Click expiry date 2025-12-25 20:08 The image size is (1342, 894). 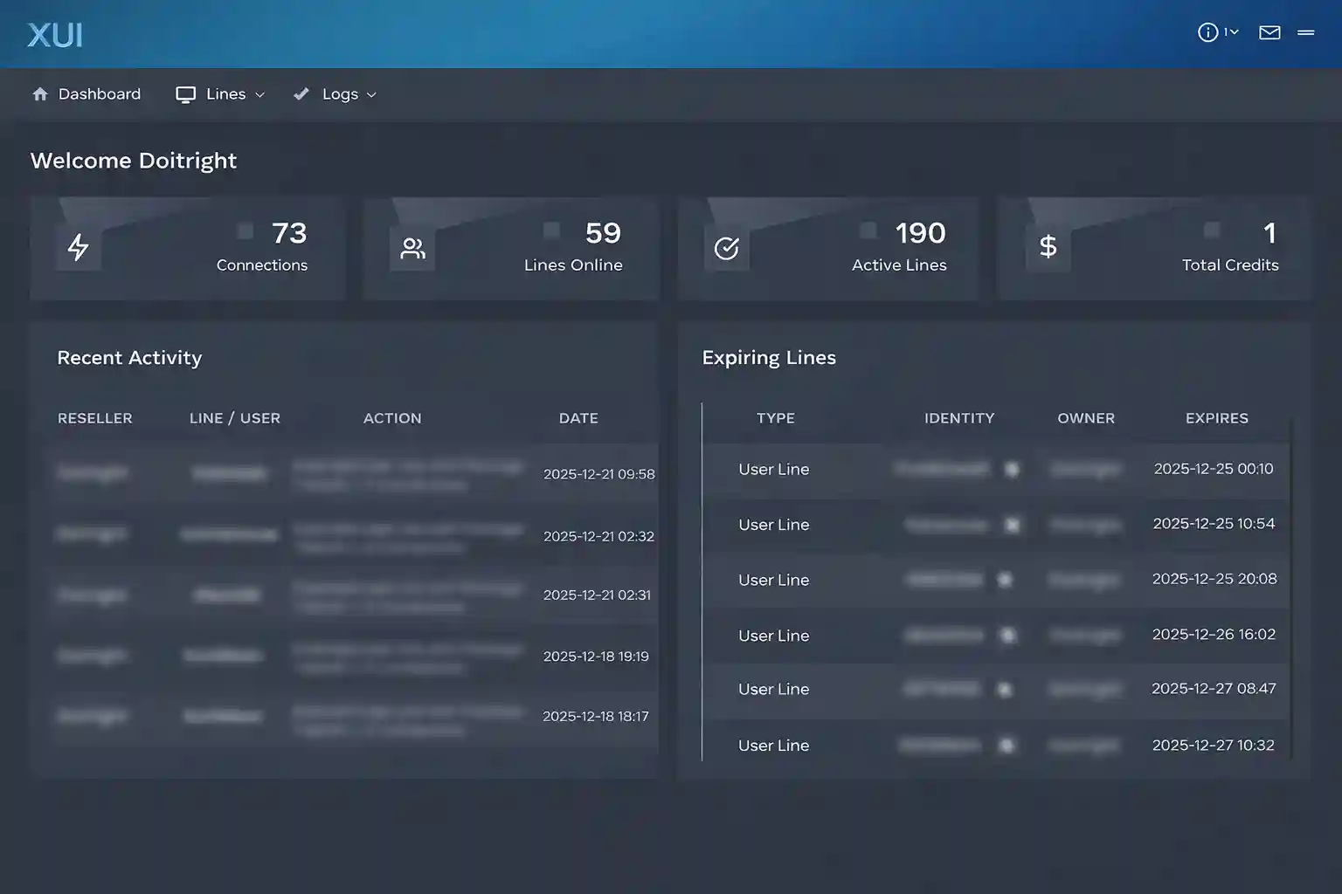pyautogui.click(x=1214, y=579)
